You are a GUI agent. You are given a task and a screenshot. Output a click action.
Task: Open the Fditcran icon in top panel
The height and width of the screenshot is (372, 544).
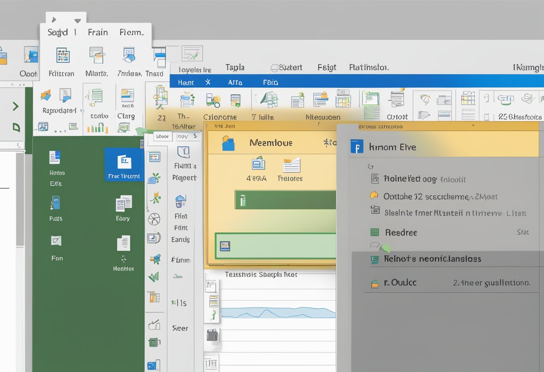[x=63, y=55]
